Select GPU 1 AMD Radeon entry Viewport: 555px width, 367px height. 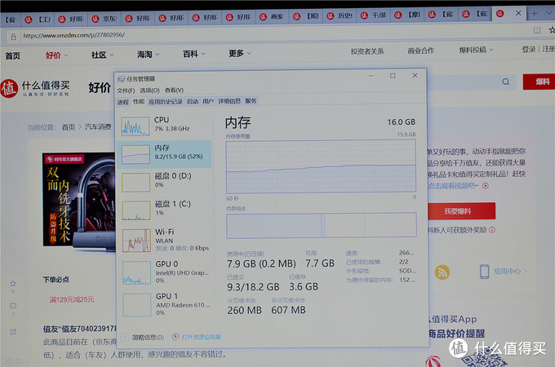point(165,304)
